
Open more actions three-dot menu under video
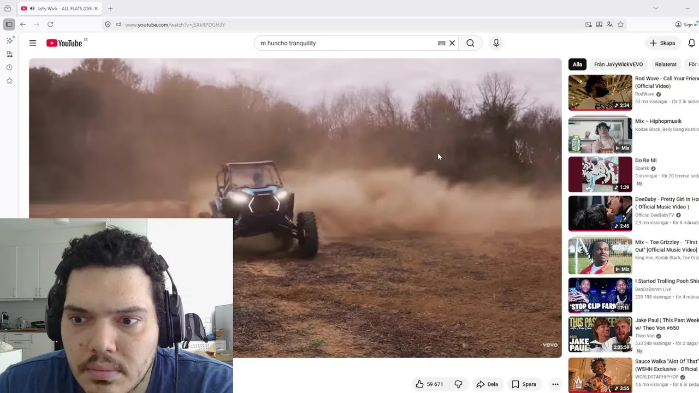555,384
